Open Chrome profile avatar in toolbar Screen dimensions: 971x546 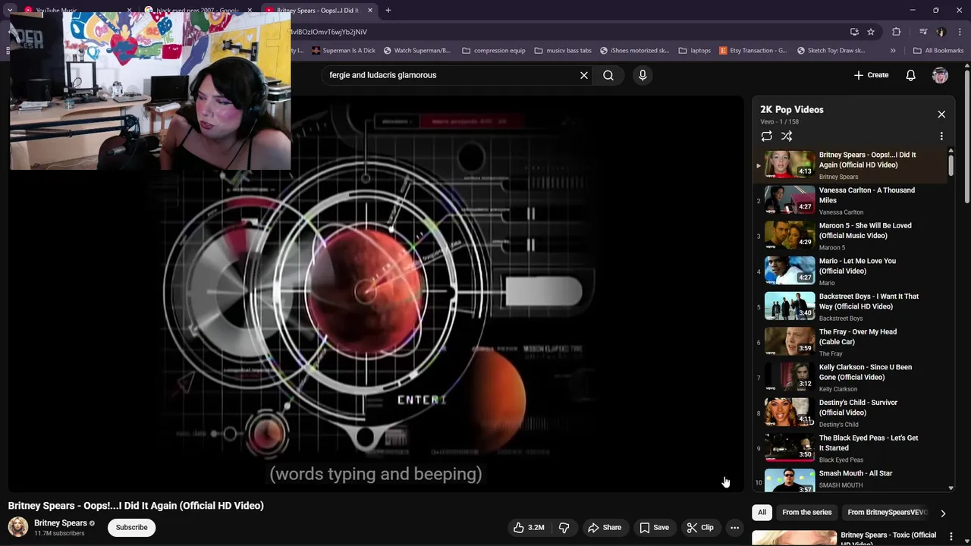941,32
